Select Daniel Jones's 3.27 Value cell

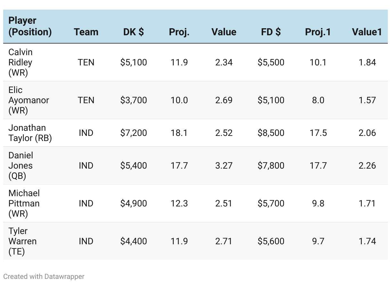224,165
